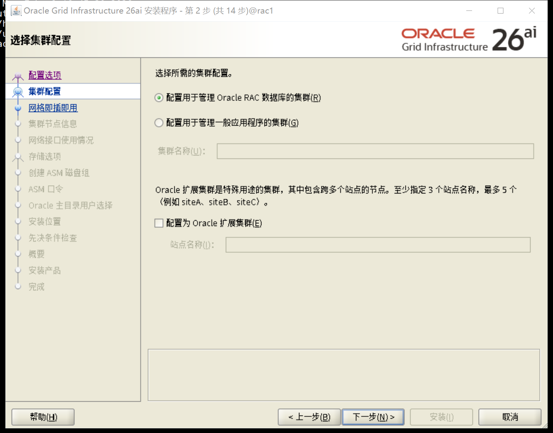Click the 网格即插即用 step bullet
The width and height of the screenshot is (553, 433).
click(18, 108)
